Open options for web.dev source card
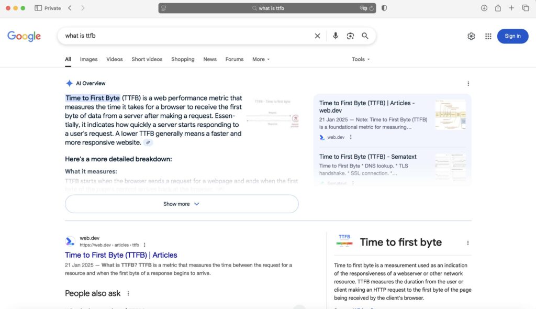 tap(351, 137)
